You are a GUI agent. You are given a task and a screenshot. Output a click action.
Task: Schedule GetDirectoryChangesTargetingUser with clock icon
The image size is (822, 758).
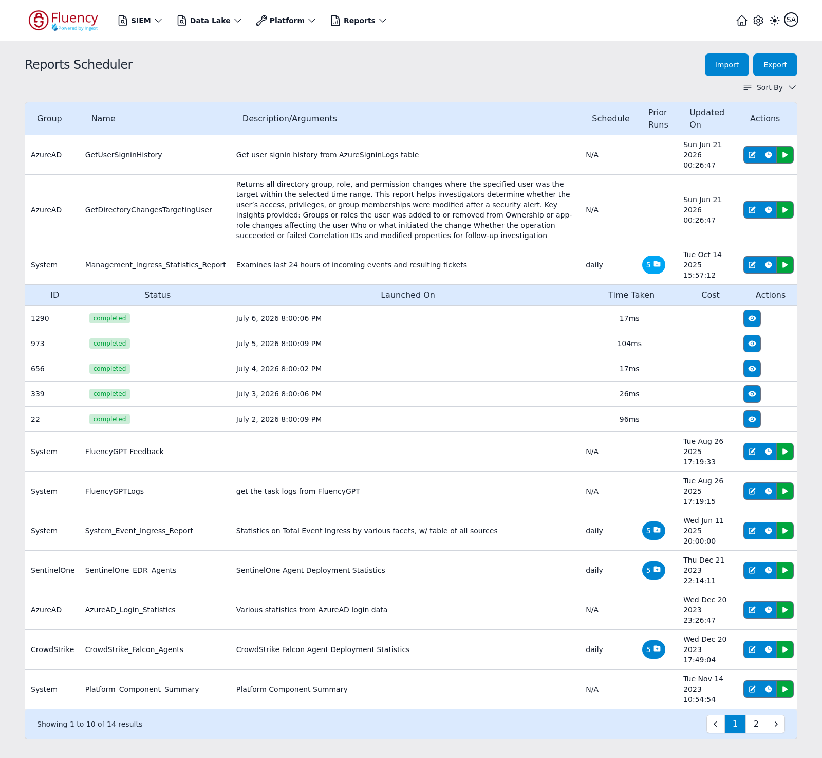tap(769, 210)
